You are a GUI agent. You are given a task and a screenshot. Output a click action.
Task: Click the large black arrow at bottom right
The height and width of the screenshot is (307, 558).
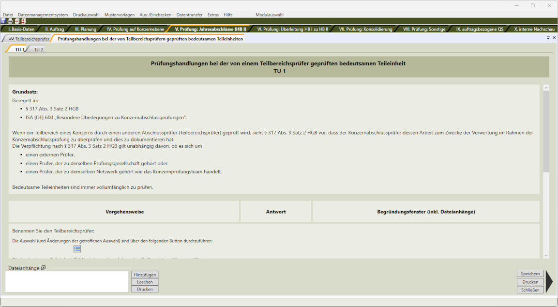[549, 282]
